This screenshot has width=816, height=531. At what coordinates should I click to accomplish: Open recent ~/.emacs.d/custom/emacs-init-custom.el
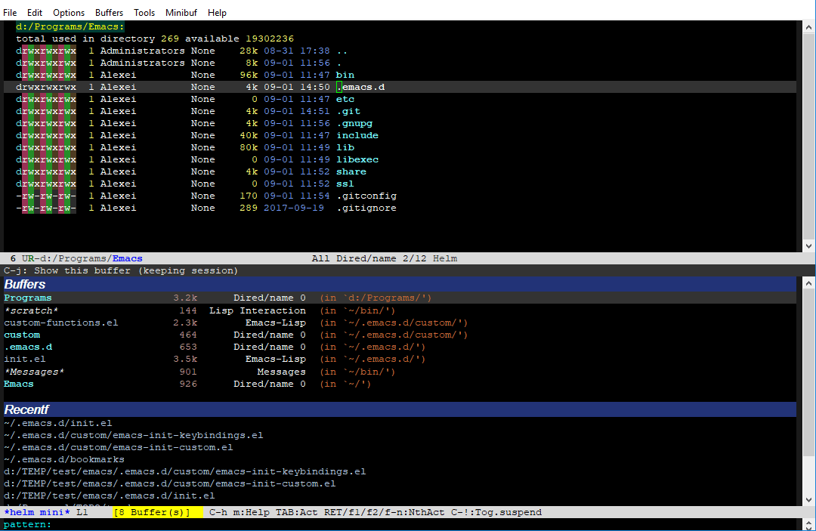coord(118,447)
